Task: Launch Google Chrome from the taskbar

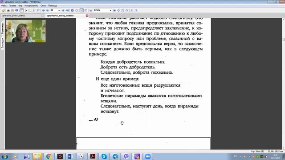Action: point(49,156)
